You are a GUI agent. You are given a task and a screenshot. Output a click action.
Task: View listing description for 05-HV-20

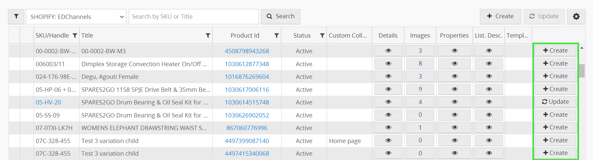[x=489, y=102]
